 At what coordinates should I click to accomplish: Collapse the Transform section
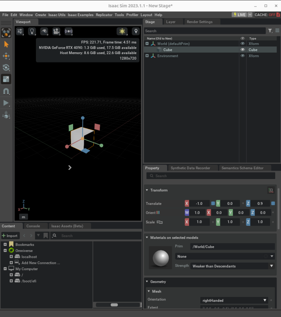point(147,190)
